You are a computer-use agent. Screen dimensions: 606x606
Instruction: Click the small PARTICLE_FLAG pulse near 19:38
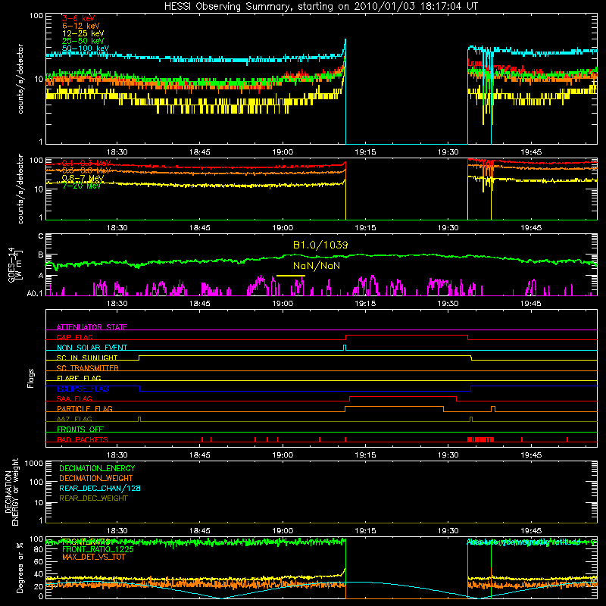click(493, 408)
